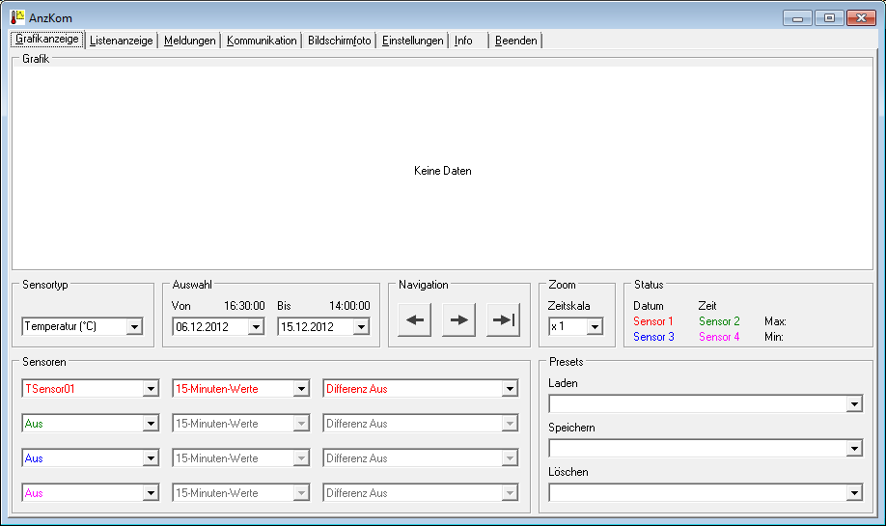Open the Bis date 15.12.2012 picker
The width and height of the screenshot is (886, 526).
360,327
